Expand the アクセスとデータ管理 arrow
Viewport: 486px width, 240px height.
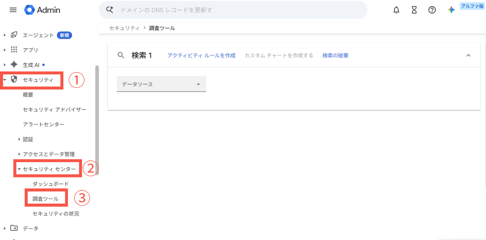tap(19, 154)
